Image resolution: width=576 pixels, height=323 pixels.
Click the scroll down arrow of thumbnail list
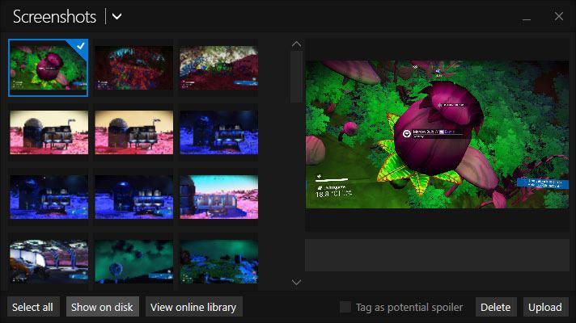(x=296, y=283)
